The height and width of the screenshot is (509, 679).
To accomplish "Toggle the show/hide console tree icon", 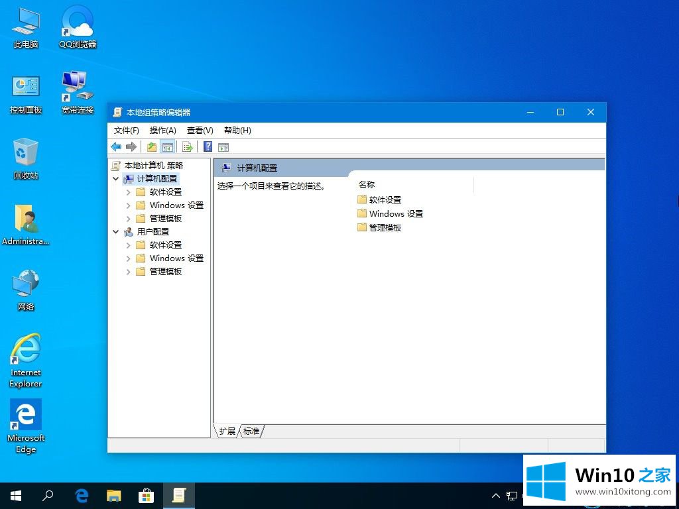I will [168, 147].
